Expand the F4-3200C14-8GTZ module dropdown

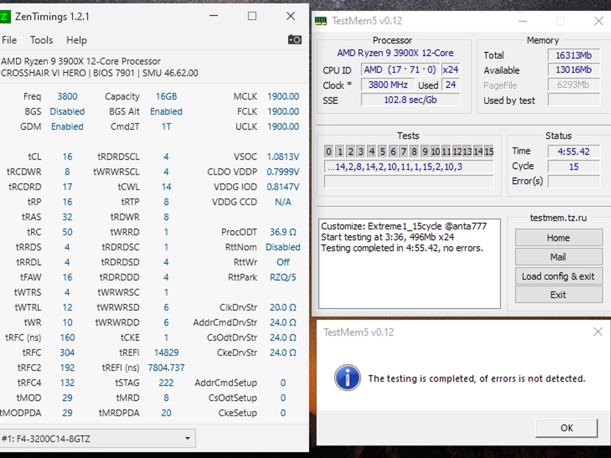point(187,438)
